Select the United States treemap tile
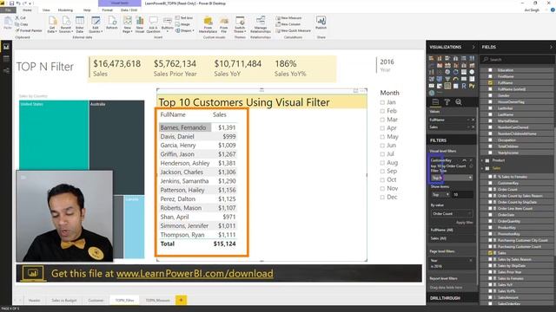 (x=54, y=135)
